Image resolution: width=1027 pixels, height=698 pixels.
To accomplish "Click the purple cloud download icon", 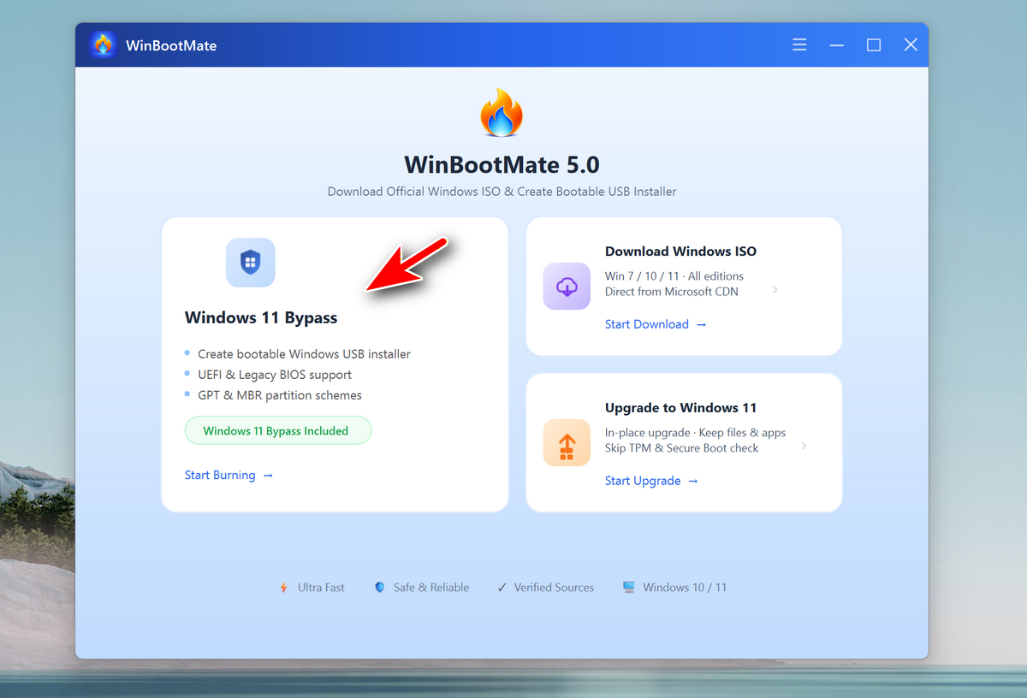I will coord(567,286).
